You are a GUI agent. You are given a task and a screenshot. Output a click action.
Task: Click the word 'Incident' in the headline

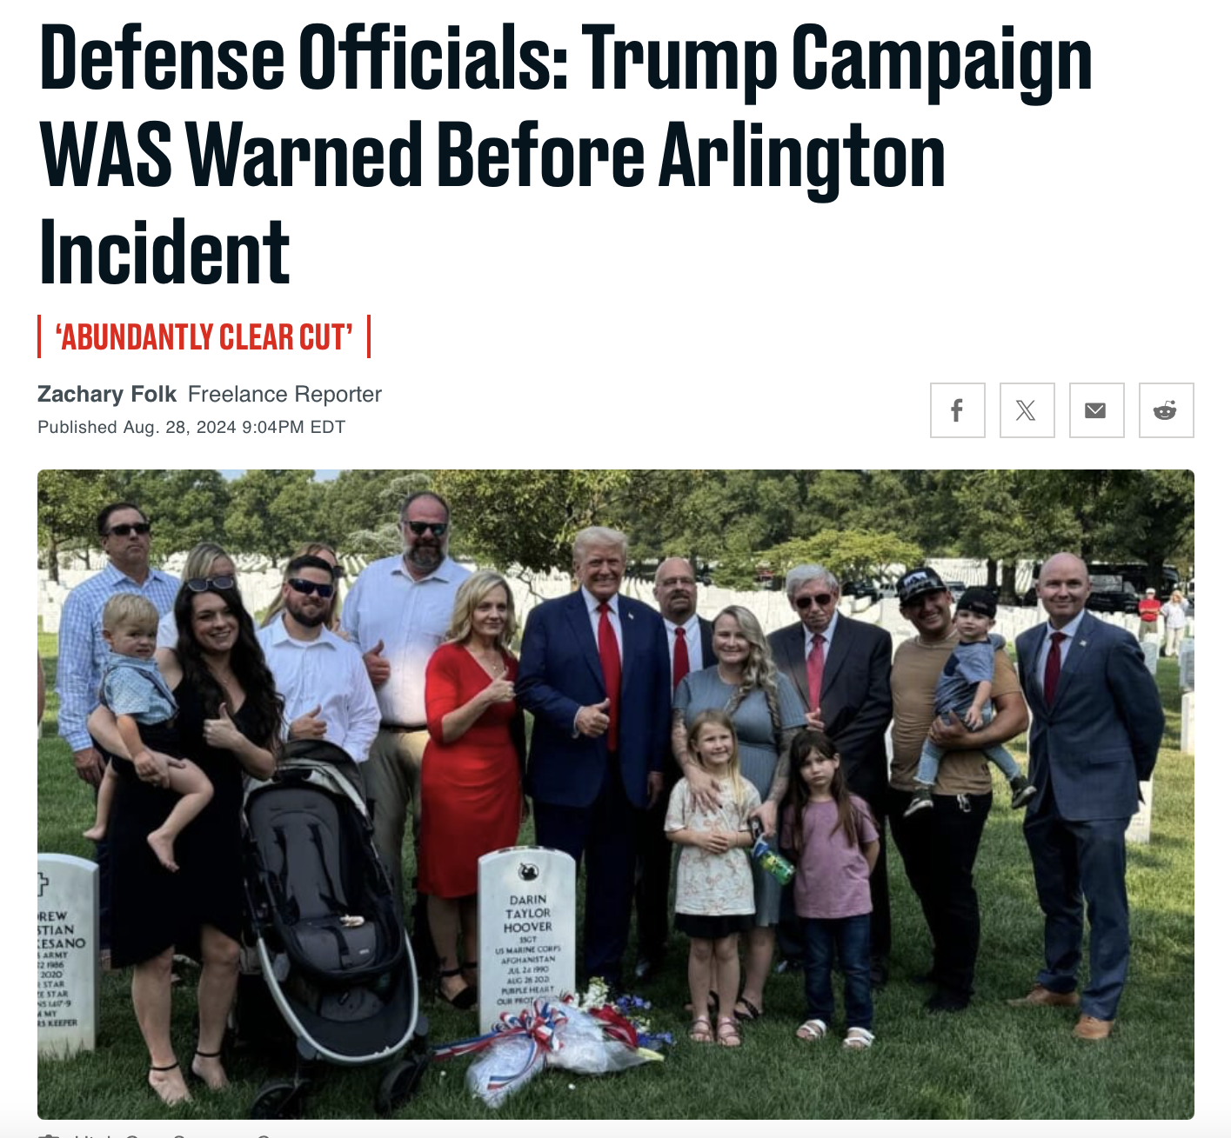(164, 252)
